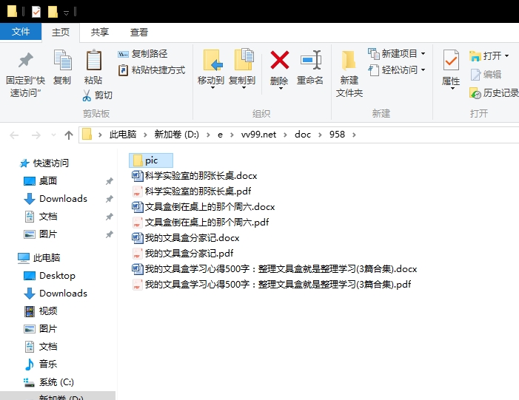Click the Forward navigation arrow
Image resolution: width=519 pixels, height=400 pixels.
pos(36,135)
